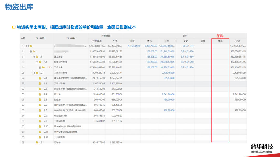The width and height of the screenshot is (280, 157).
Task: Click the 决标 column header
Action: [x=149, y=41]
